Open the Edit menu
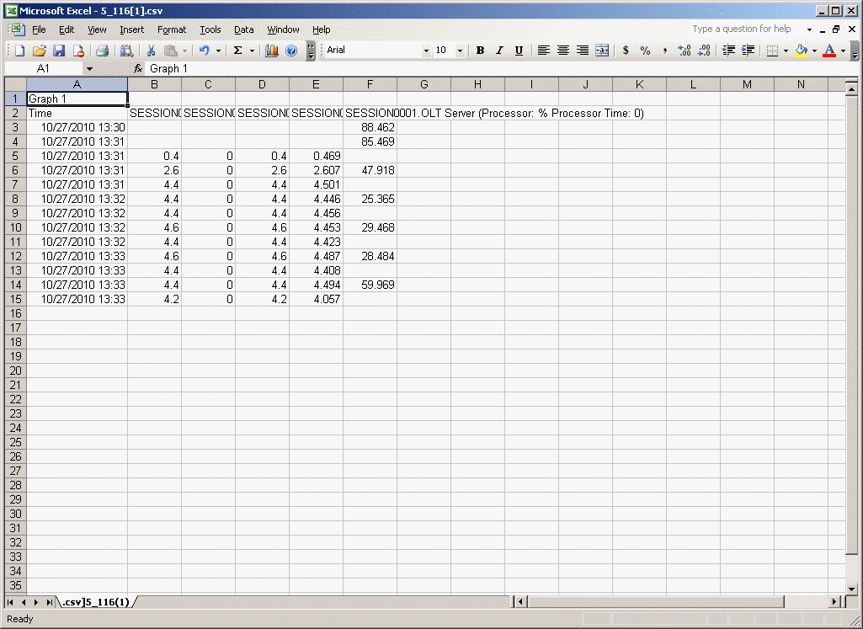 67,29
